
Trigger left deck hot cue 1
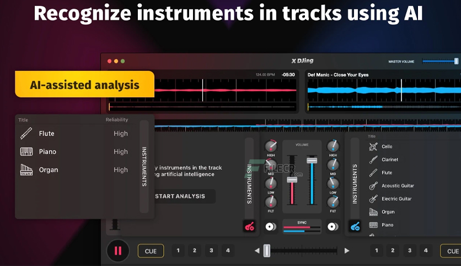click(x=178, y=251)
